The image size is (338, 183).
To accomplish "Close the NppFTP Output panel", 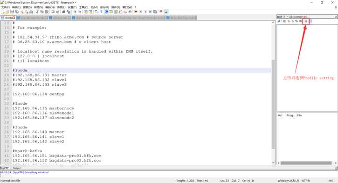I will tap(336, 168).
